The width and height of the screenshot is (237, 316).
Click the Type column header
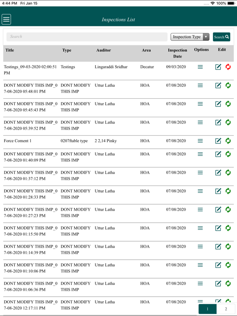tap(67, 50)
